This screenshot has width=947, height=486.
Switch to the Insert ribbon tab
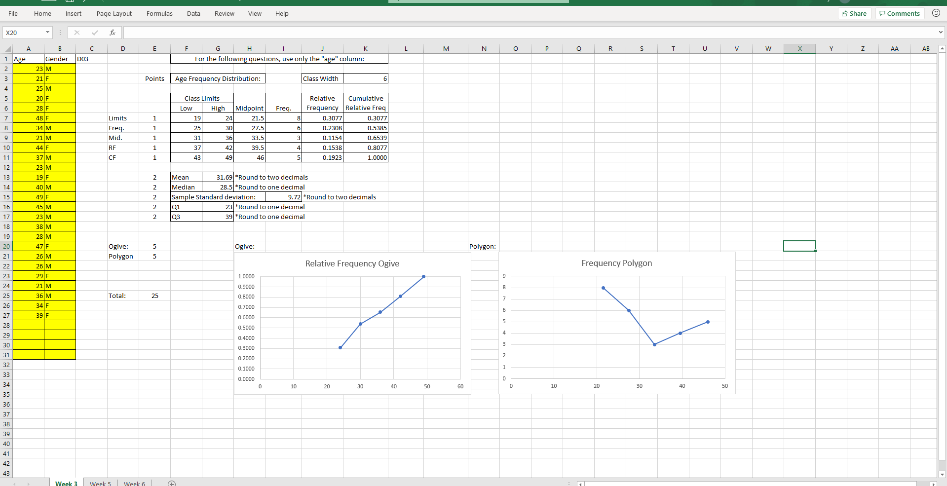[74, 13]
